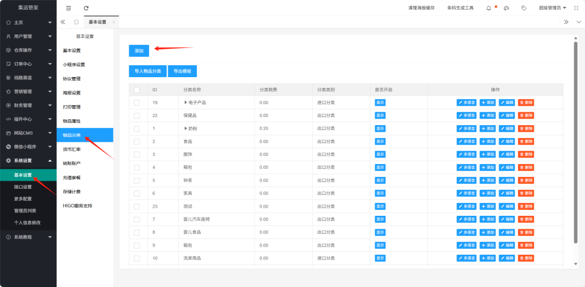Check the box for row 服饰

tap(137, 154)
